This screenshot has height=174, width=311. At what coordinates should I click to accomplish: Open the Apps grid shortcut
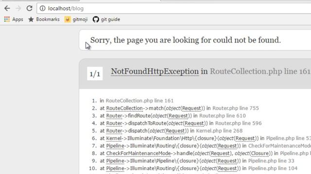[14, 19]
